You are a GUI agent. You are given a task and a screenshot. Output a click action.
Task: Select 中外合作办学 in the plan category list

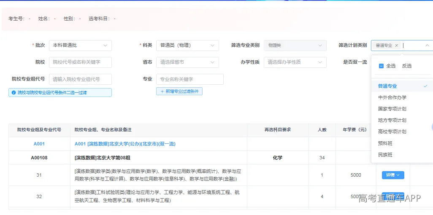403,97
